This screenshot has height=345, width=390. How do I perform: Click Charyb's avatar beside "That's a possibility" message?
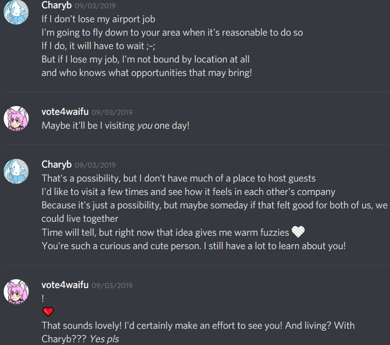17,171
